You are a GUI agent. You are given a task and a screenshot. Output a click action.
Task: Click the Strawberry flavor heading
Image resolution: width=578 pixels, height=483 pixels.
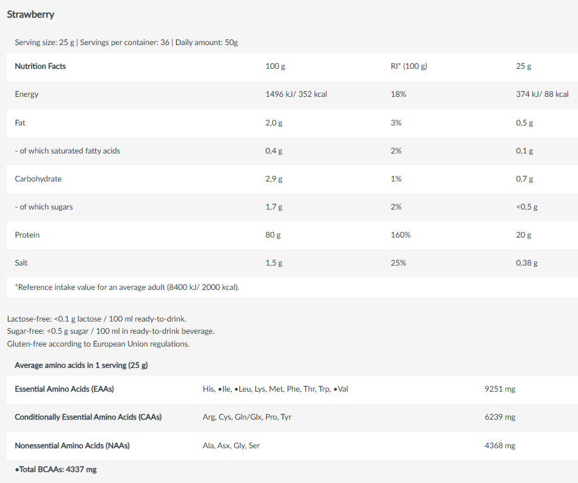tap(30, 15)
